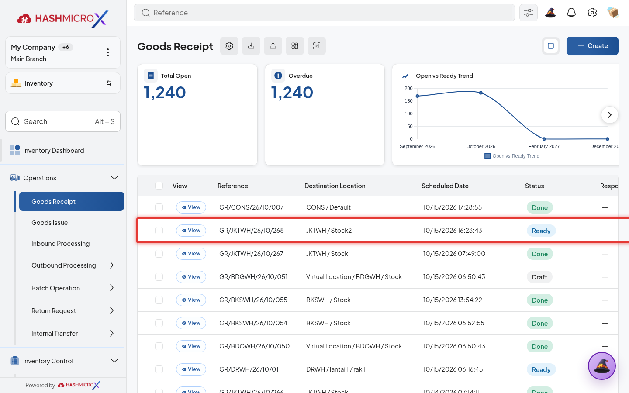Open Inbound Processing

click(60, 244)
